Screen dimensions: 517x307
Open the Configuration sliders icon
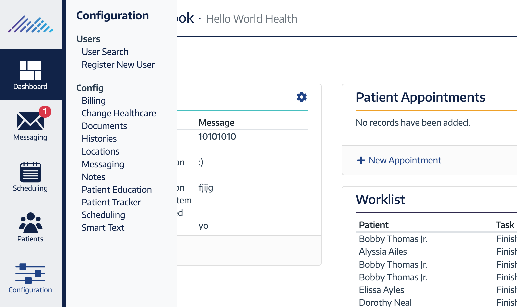[30, 274]
